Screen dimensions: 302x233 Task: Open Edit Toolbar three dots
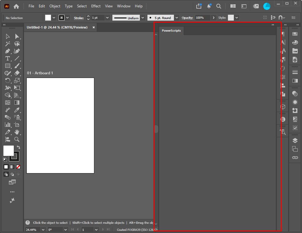(12, 192)
